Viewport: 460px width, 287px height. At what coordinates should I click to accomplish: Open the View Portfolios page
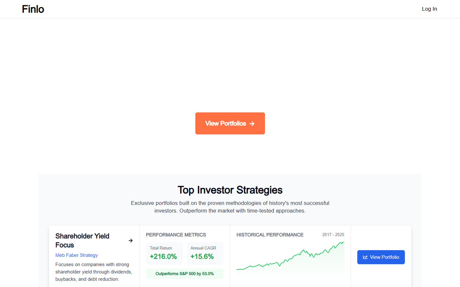(230, 123)
